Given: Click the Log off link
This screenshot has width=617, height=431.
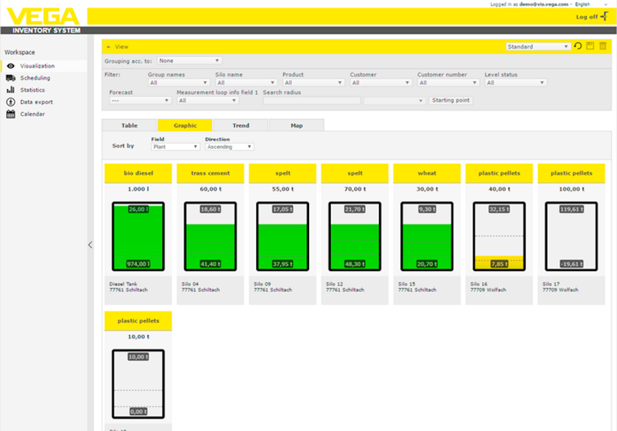Looking at the screenshot, I should (x=587, y=17).
